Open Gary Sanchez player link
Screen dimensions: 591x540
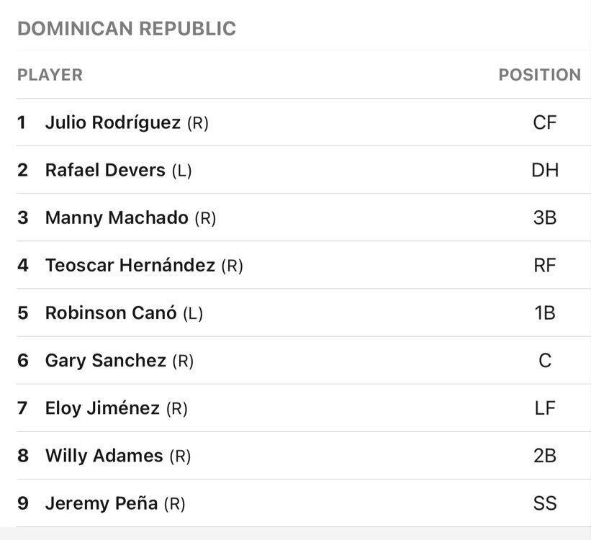(106, 360)
